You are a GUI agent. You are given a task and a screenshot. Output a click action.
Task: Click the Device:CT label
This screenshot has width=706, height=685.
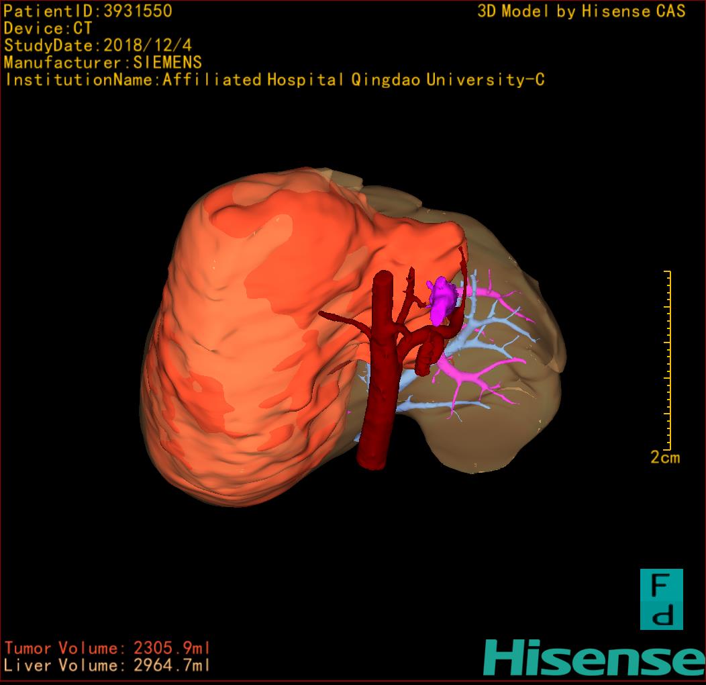[48, 28]
